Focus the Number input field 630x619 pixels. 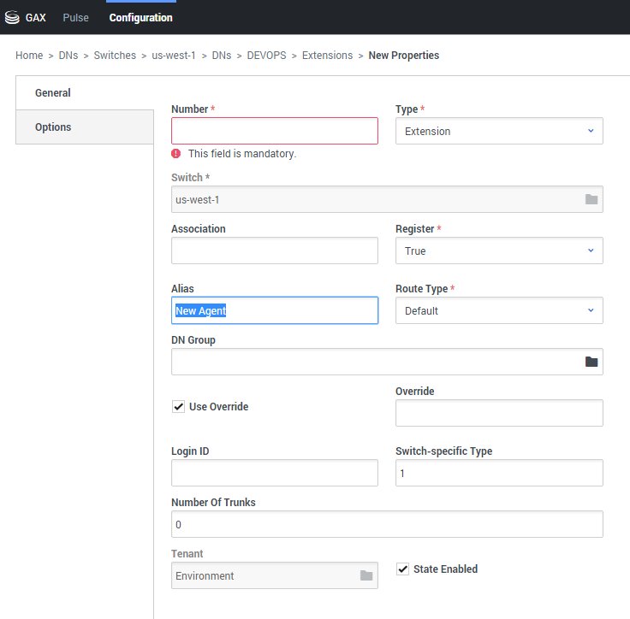click(274, 131)
